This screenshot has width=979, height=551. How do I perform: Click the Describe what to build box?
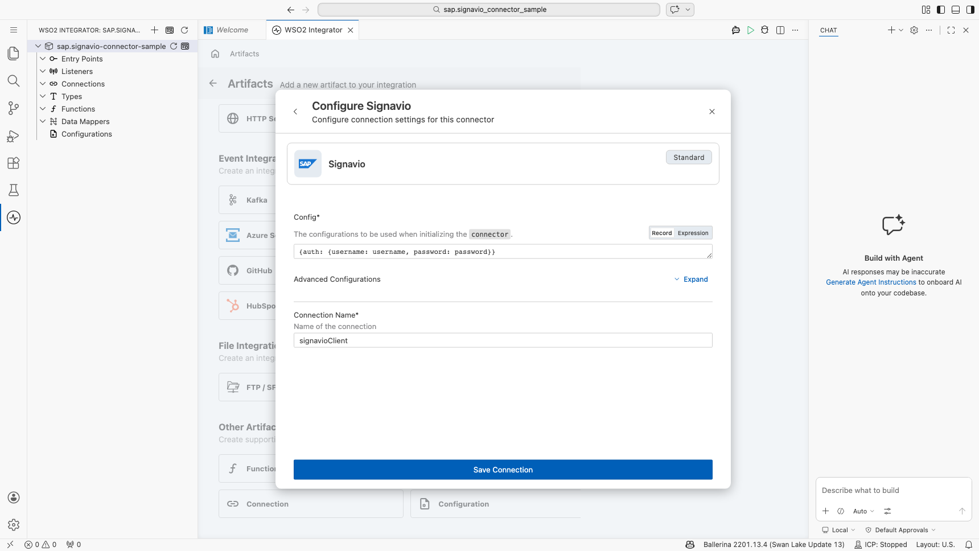coord(894,491)
